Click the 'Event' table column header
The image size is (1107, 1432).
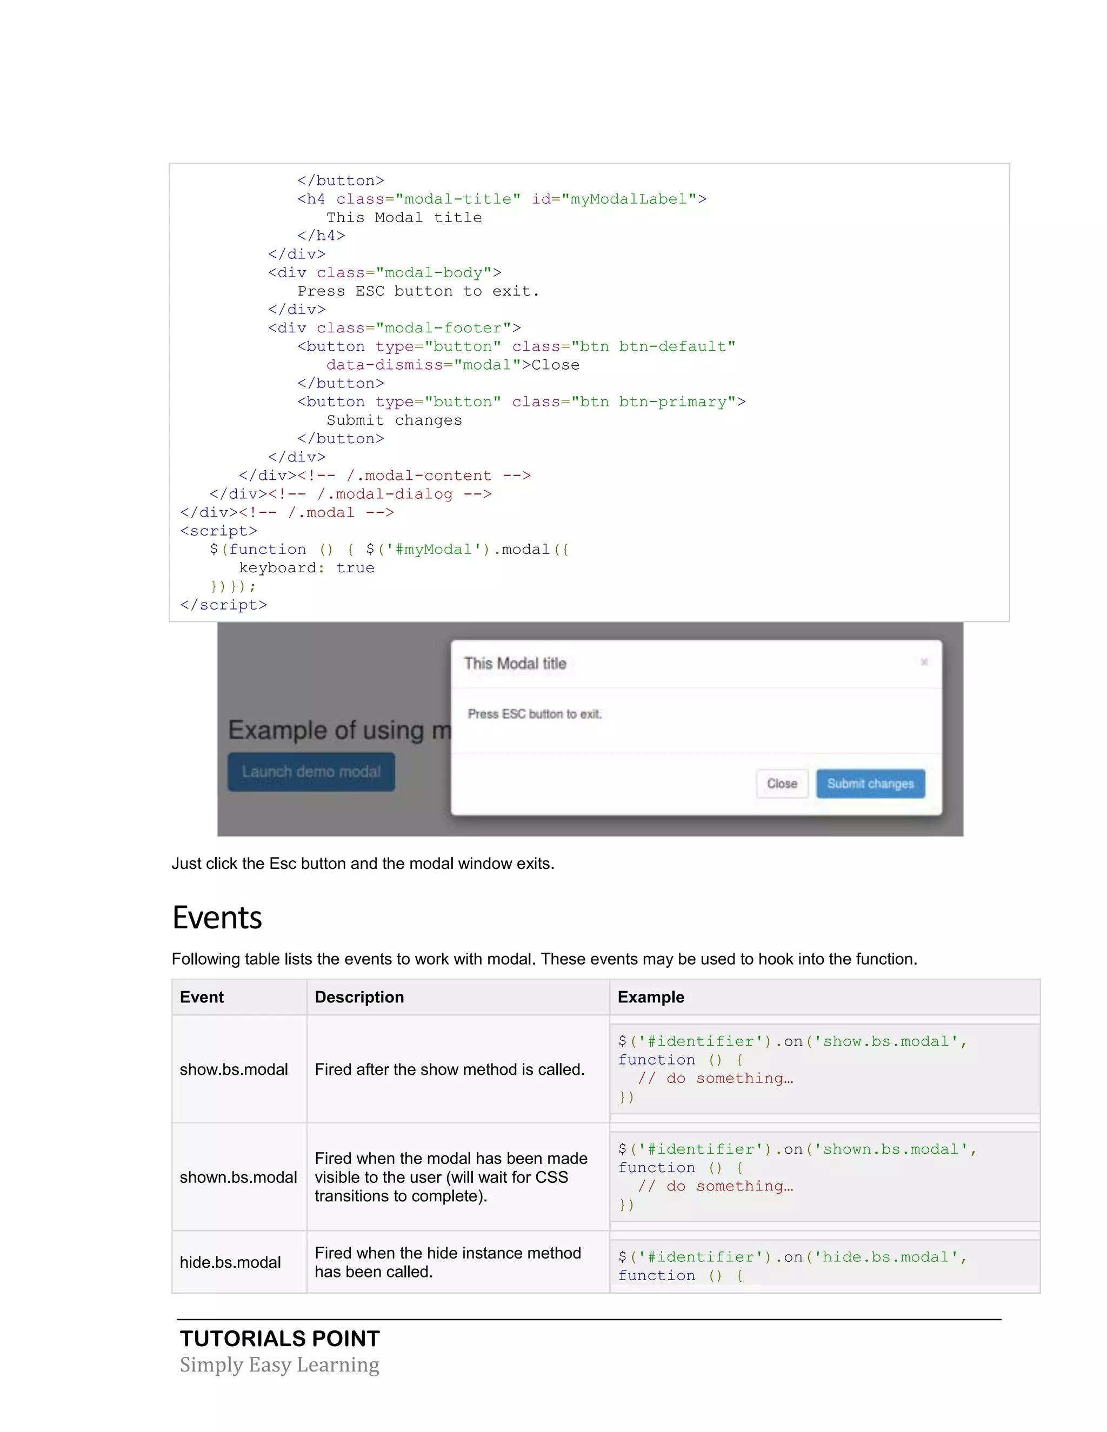tap(201, 998)
